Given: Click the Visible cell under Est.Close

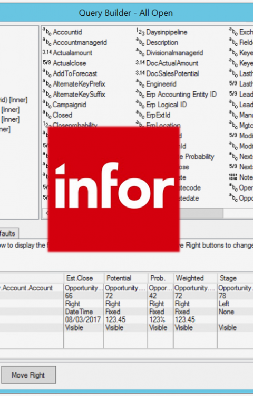Looking at the screenshot, I should (x=74, y=327).
